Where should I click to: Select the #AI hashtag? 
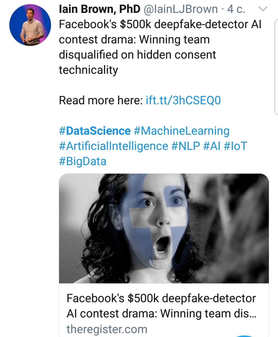pos(212,146)
